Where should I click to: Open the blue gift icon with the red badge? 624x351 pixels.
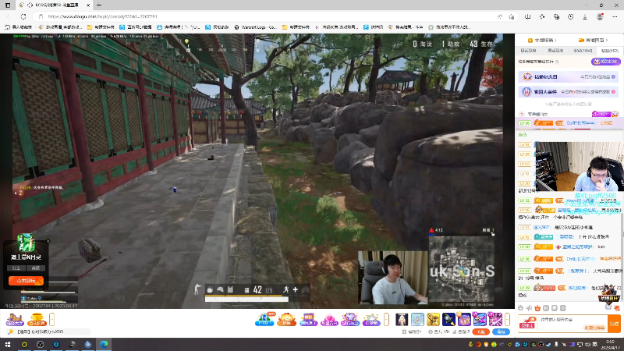(x=264, y=319)
